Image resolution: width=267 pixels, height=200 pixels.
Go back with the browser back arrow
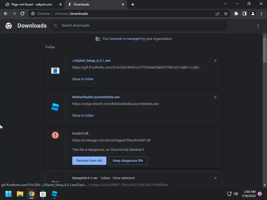(6, 14)
